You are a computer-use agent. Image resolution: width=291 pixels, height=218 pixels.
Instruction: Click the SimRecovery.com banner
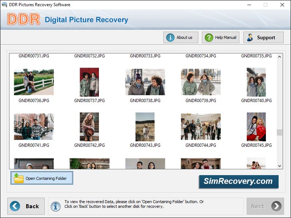point(239,181)
